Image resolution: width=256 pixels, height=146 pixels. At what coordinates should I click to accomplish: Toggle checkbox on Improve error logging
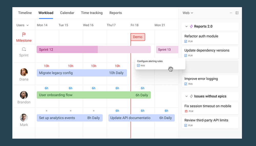tap(186, 84)
